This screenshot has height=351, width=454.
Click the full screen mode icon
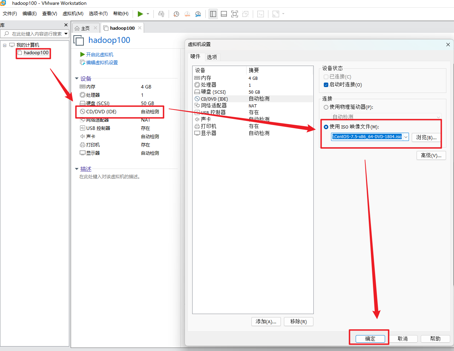pos(234,14)
